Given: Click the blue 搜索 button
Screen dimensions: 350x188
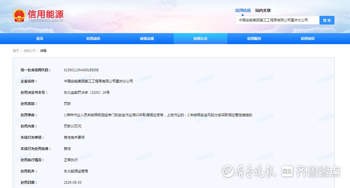Looking at the screenshot, I should (x=327, y=20).
